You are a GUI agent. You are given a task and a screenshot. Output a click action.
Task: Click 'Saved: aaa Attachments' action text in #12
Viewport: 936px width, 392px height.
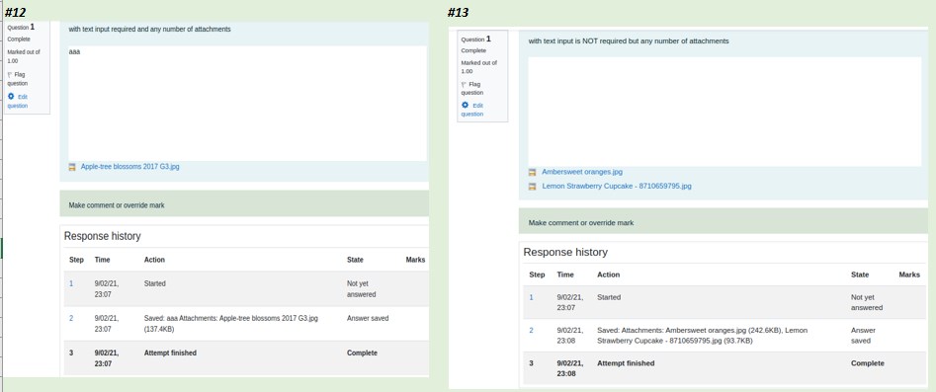coord(231,323)
